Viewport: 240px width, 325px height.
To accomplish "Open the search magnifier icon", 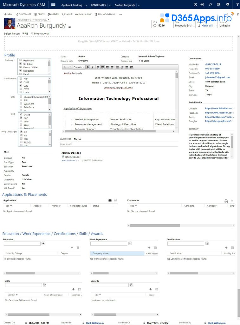I will click(x=210, y=4).
